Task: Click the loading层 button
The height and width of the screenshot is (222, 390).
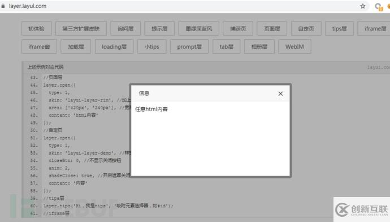Action: coord(114,46)
